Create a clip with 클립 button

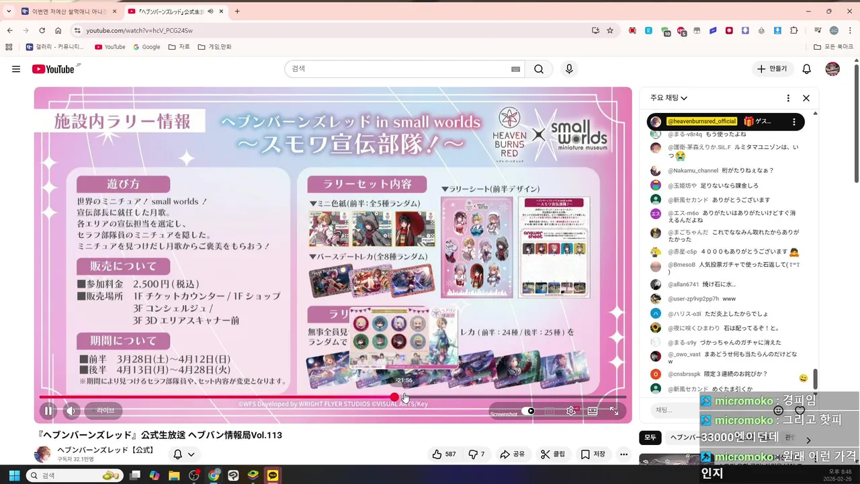553,454
